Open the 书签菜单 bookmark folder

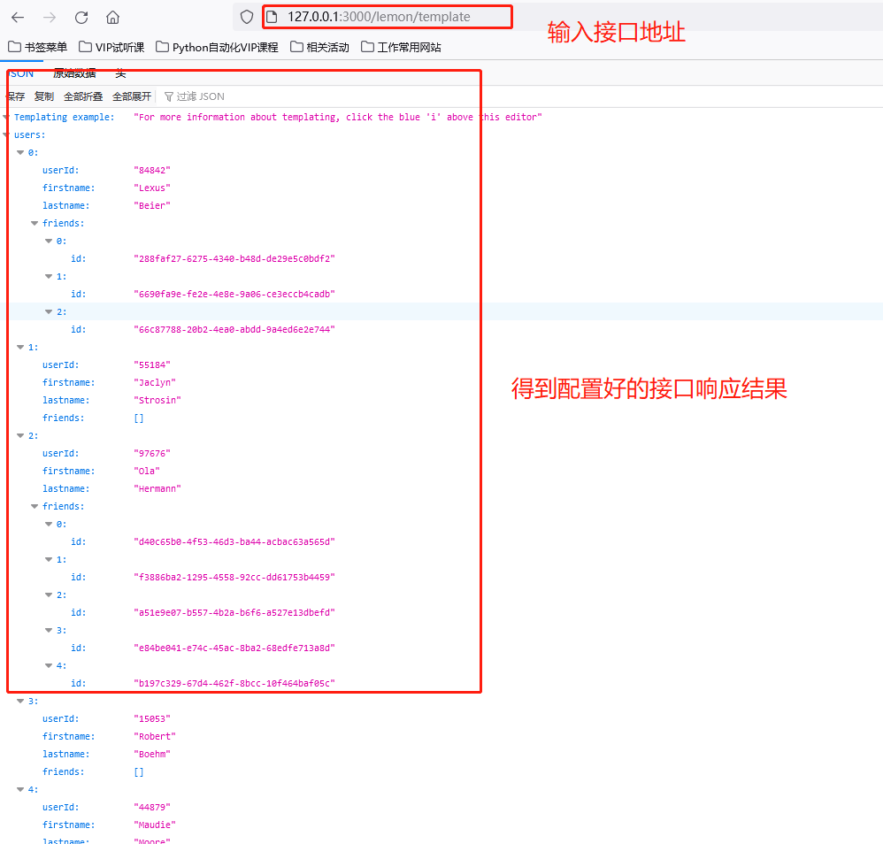[x=38, y=47]
